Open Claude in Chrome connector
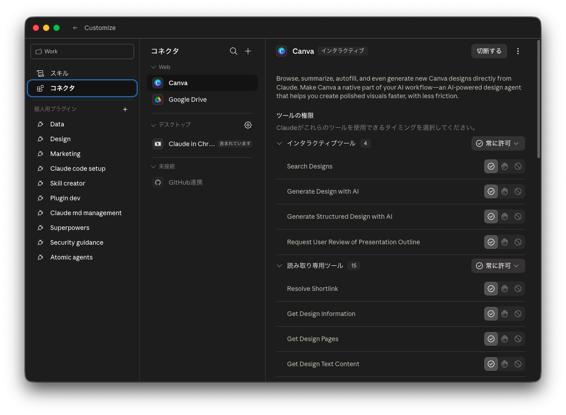Image resolution: width=566 pixels, height=415 pixels. (x=202, y=144)
